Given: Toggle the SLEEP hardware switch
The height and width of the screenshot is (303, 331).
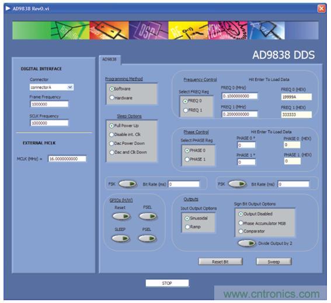Looking at the screenshot, I should tap(121, 238).
